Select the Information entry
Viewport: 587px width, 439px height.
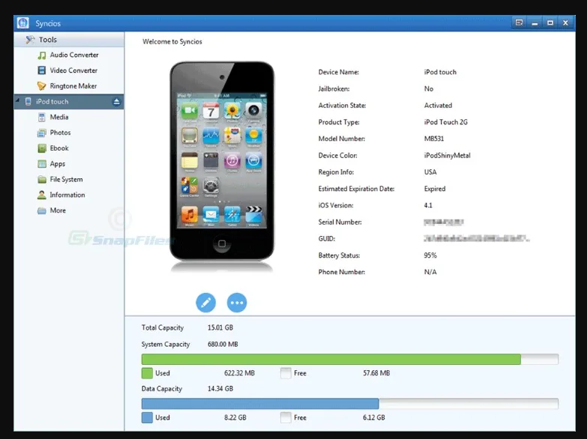pos(69,195)
